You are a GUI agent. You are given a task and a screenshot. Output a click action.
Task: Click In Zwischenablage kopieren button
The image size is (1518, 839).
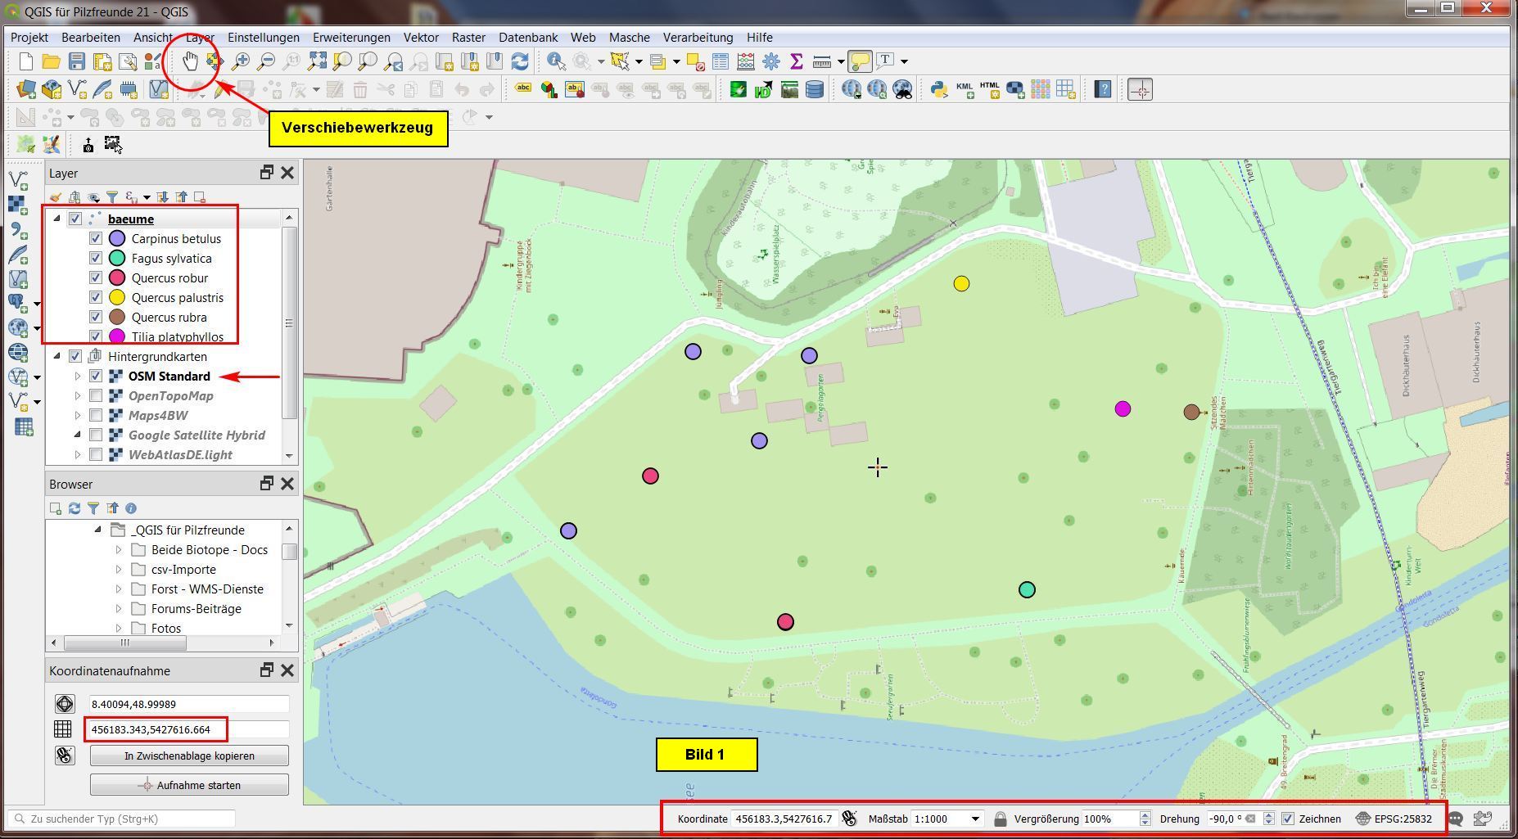(189, 756)
